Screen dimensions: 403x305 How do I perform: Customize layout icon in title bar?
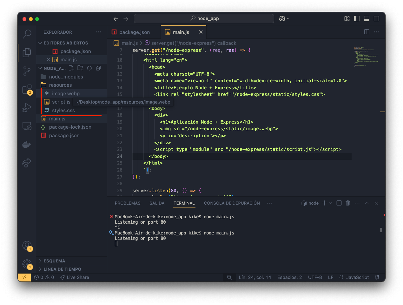(x=347, y=19)
